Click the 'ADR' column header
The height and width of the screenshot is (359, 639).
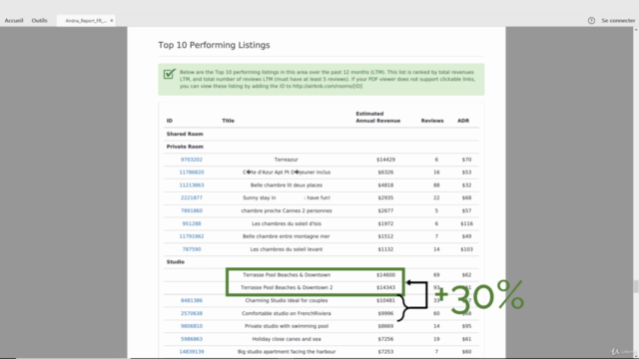(x=463, y=121)
